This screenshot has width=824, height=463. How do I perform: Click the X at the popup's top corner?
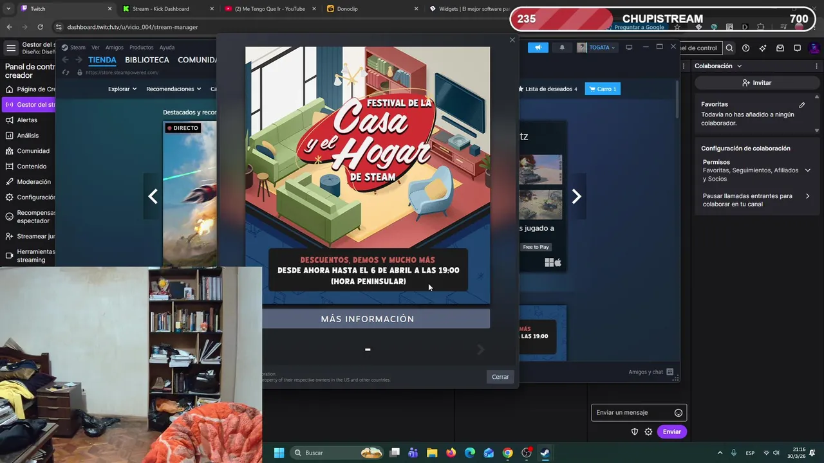click(512, 40)
